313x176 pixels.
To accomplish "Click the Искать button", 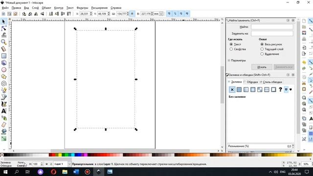I will coord(262,67).
